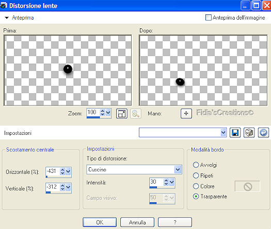Click OK to apply the distortion
Image resolution: width=271 pixels, height=229 pixels.
click(100, 222)
